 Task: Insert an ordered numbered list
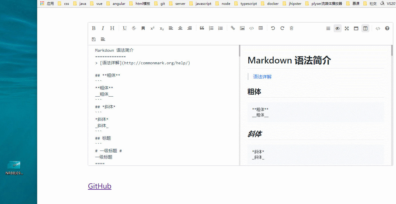pos(211,28)
